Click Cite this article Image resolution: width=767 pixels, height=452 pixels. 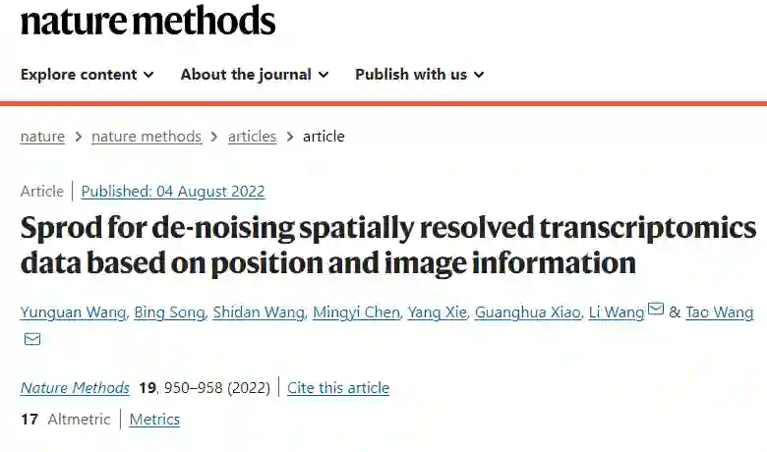[x=338, y=388]
